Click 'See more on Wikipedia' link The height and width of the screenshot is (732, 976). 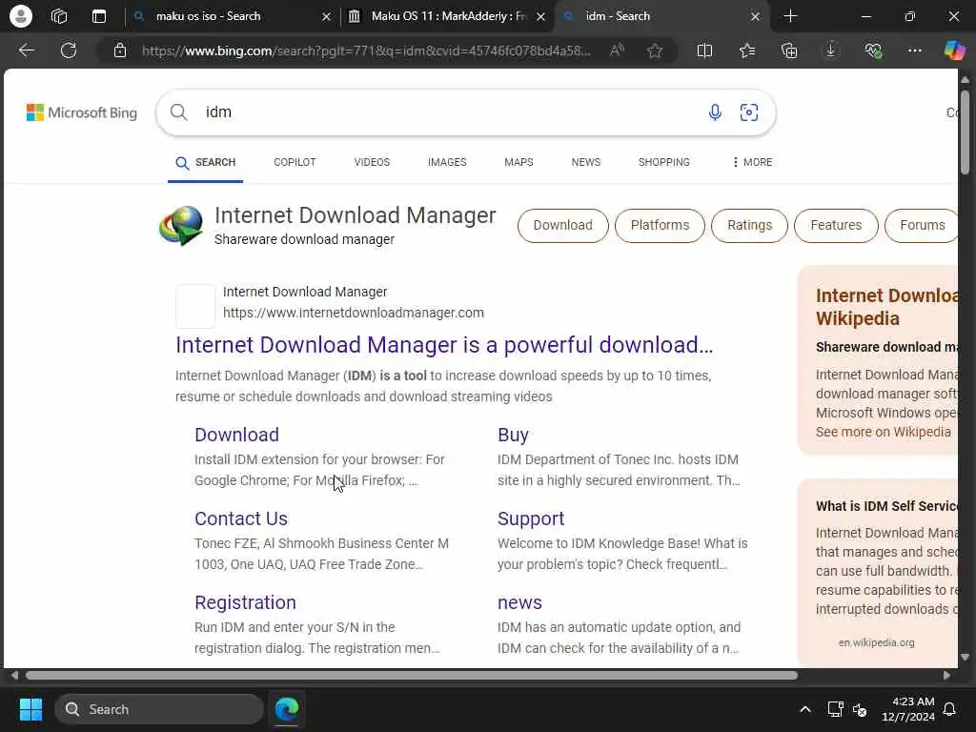884,432
